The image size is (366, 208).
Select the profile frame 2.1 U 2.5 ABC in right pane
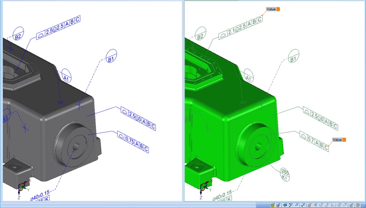coord(241,27)
